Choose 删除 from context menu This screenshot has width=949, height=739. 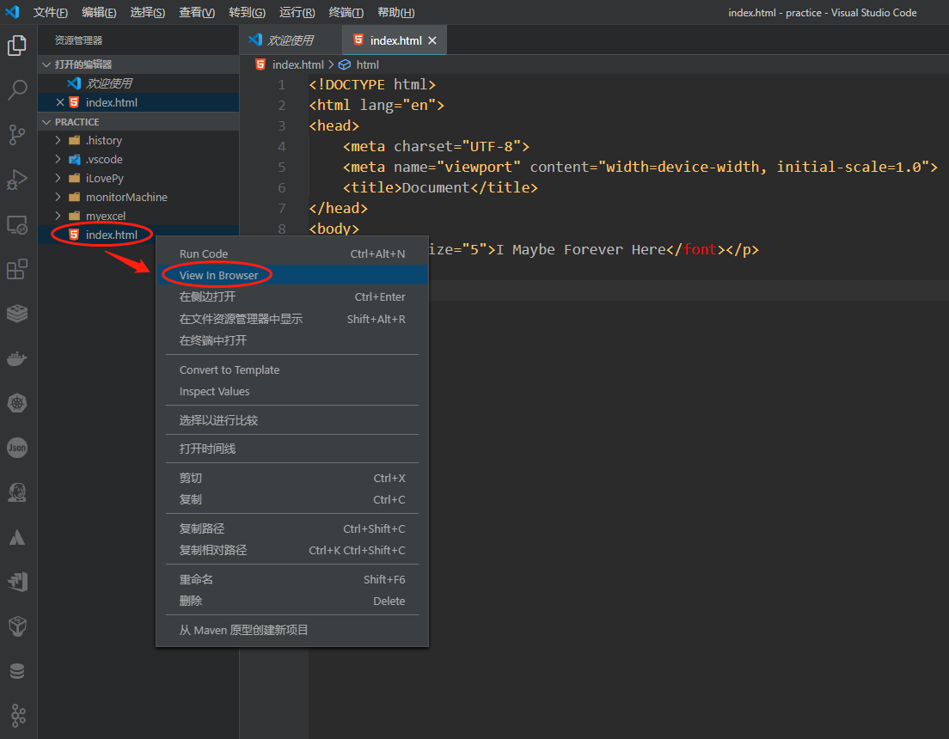[291, 601]
